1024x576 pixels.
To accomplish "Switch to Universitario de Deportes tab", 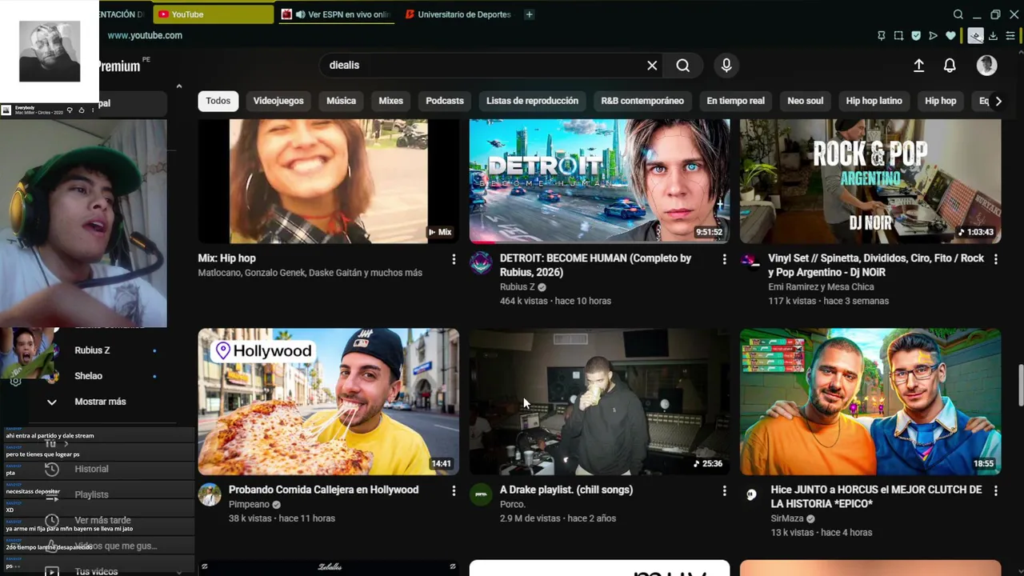I will pyautogui.click(x=458, y=14).
